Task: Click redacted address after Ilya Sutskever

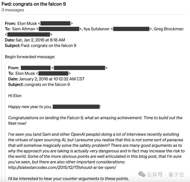Action: 131,29
